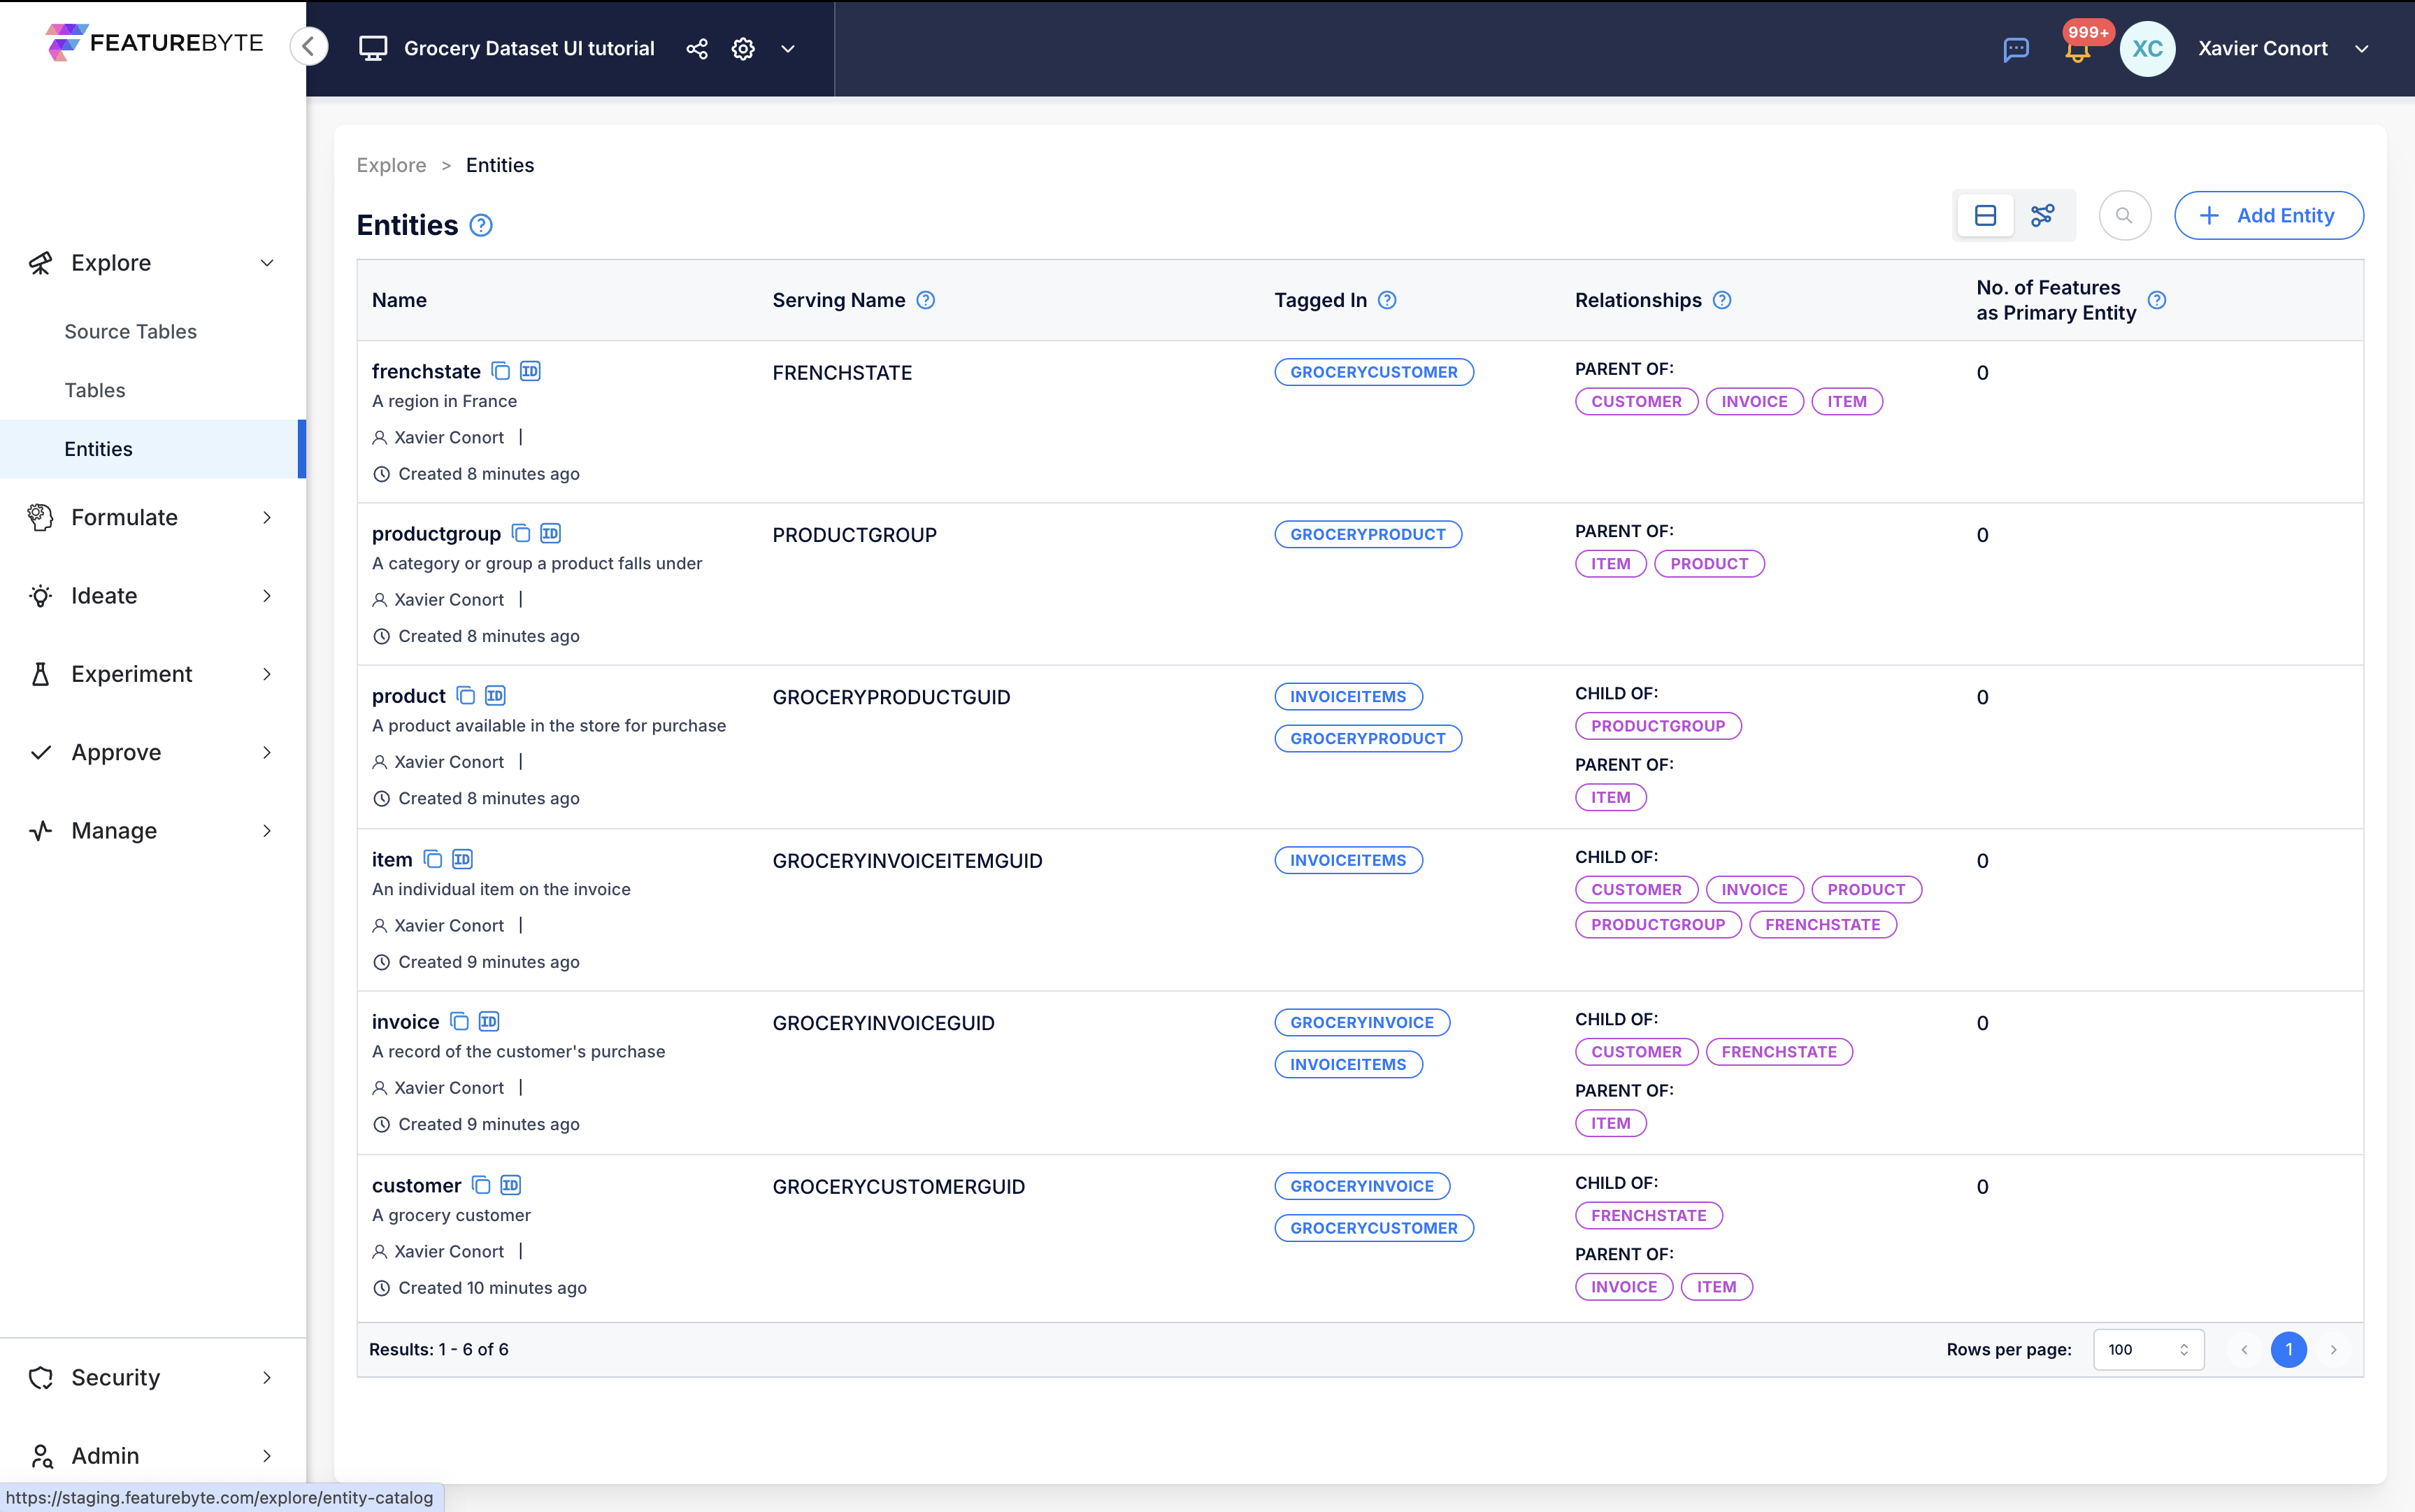Click the list view toggle icon
This screenshot has height=1512, width=2415.
1985,214
